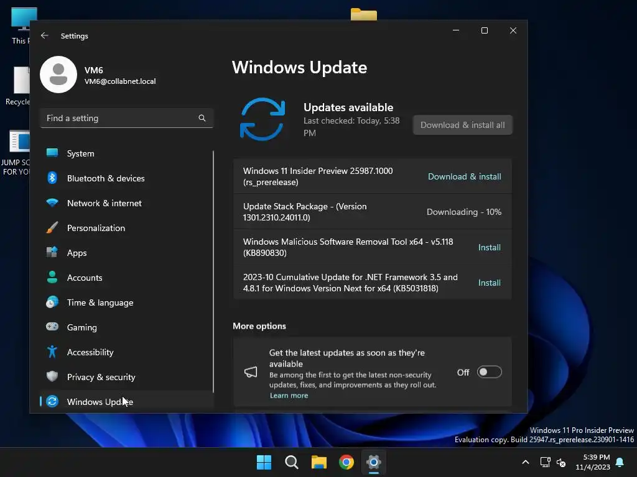Click the Bluetooth icon in sidebar
This screenshot has width=637, height=477.
[x=52, y=178]
